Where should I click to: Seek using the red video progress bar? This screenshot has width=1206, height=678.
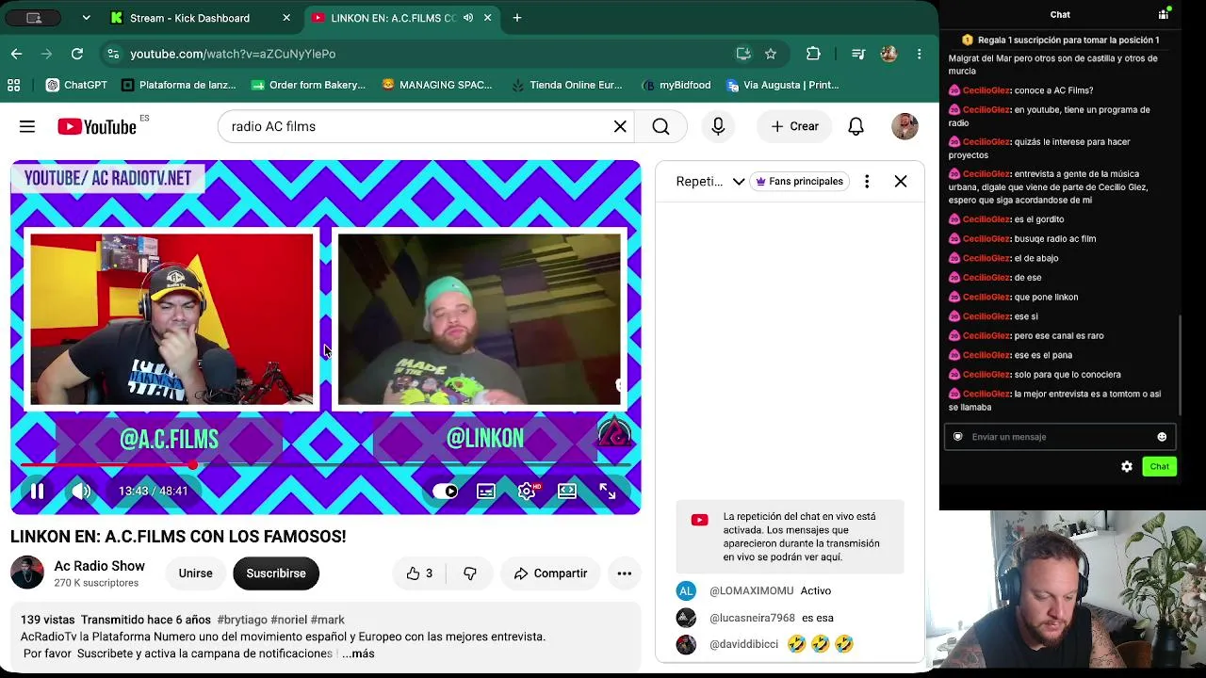[x=325, y=465]
